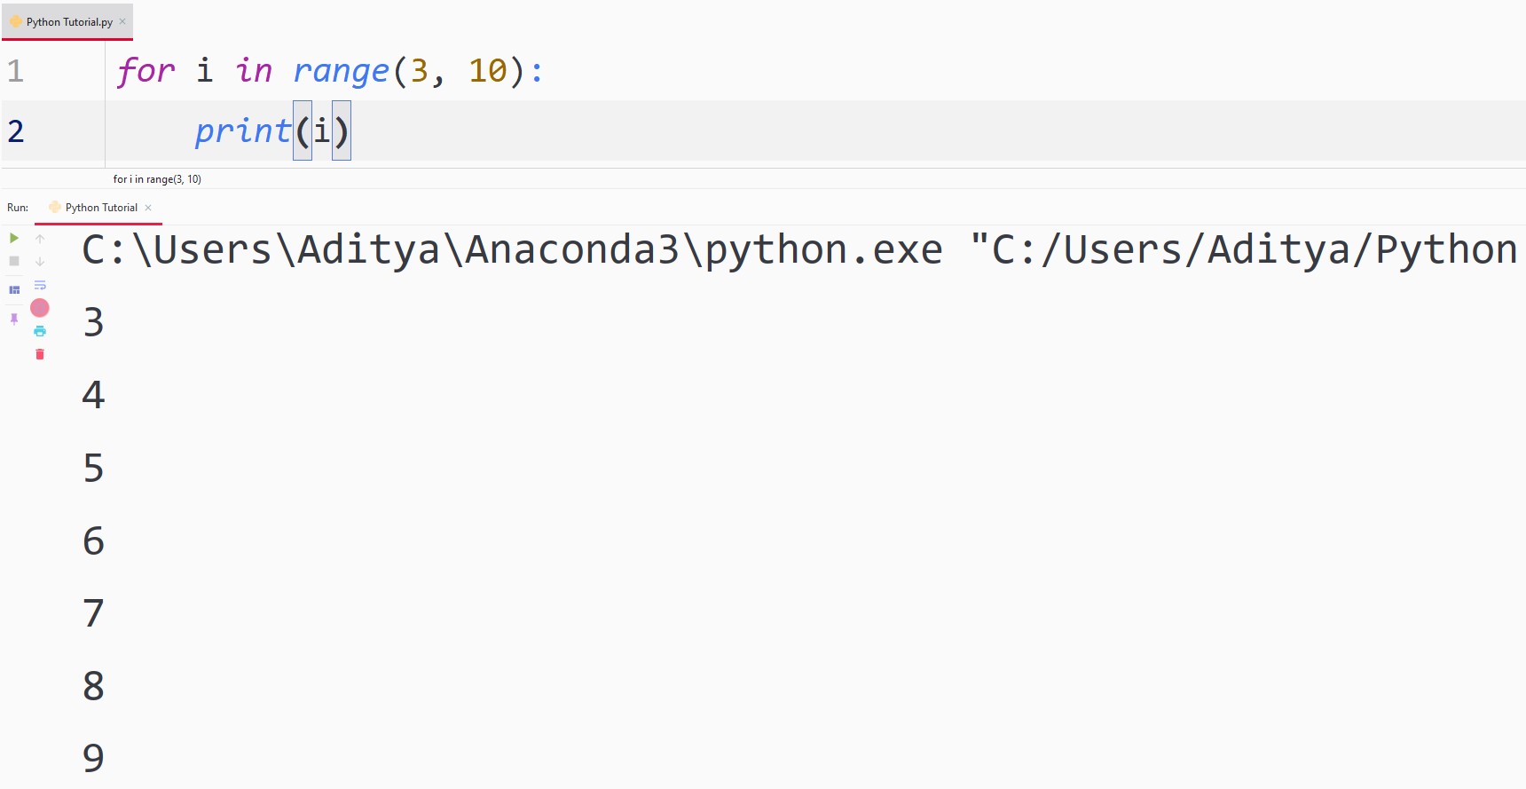The width and height of the screenshot is (1526, 789).
Task: Click the python.exe path in console output
Action: (512, 250)
